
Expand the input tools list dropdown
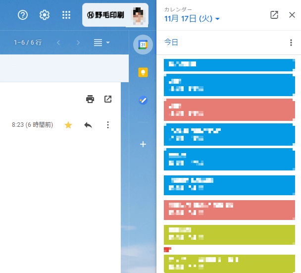pyautogui.click(x=102, y=43)
